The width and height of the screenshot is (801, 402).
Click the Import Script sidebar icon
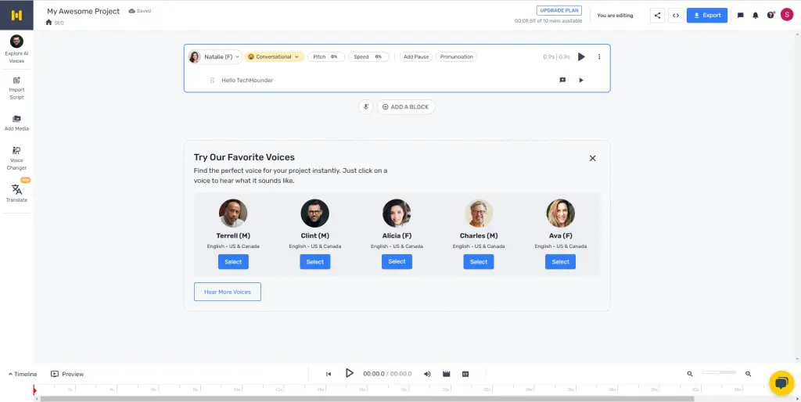pyautogui.click(x=16, y=87)
